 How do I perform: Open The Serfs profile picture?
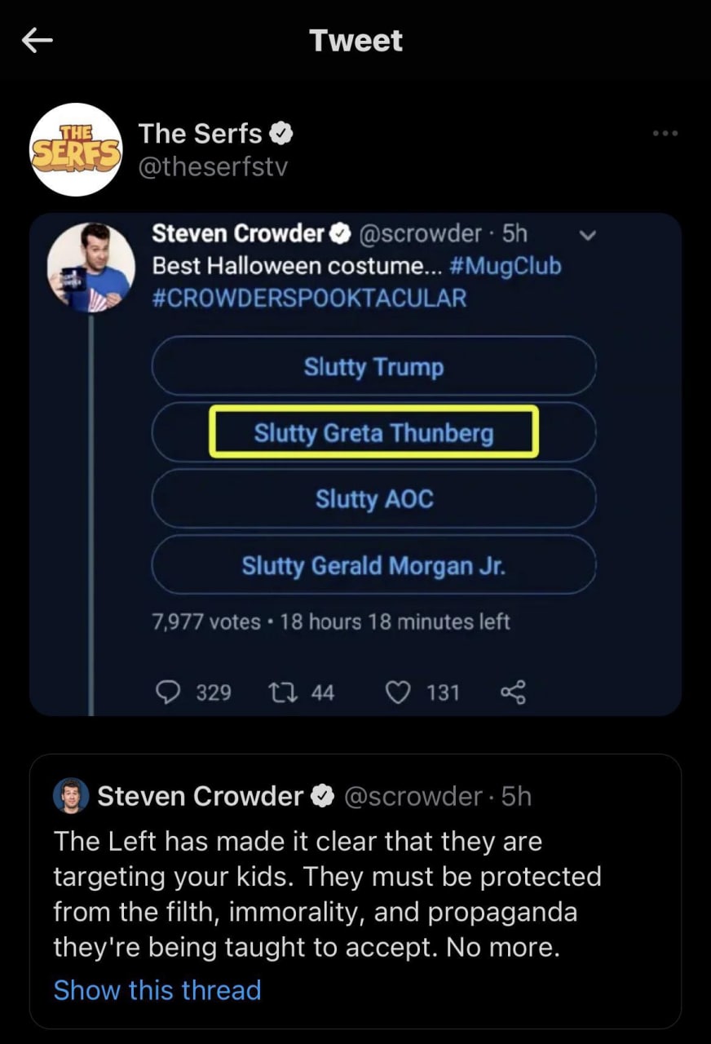click(75, 149)
